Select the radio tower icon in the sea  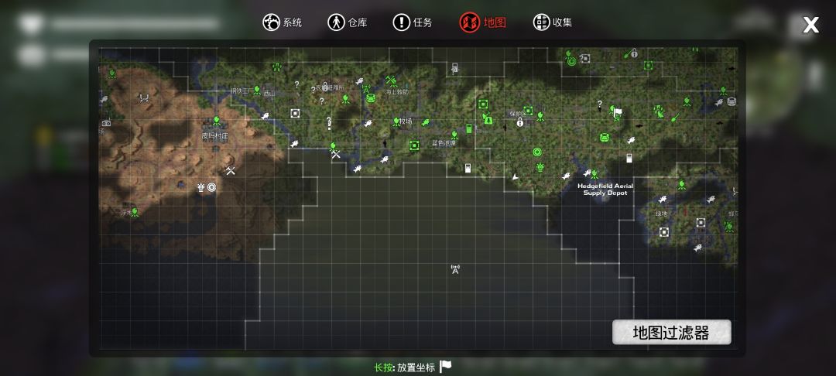455,269
